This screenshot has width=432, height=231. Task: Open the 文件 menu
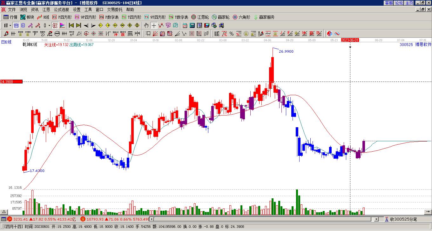(x=12, y=10)
